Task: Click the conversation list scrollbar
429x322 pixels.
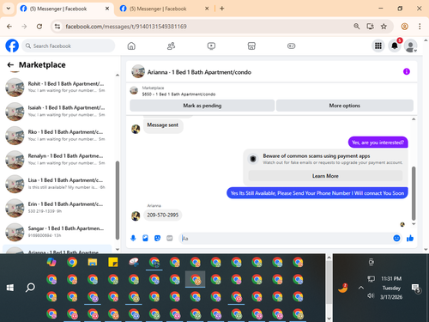Action: 118,200
